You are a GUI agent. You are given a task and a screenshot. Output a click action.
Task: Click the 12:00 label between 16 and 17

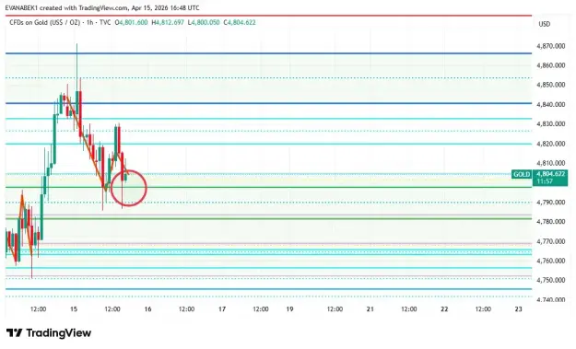[186, 309]
